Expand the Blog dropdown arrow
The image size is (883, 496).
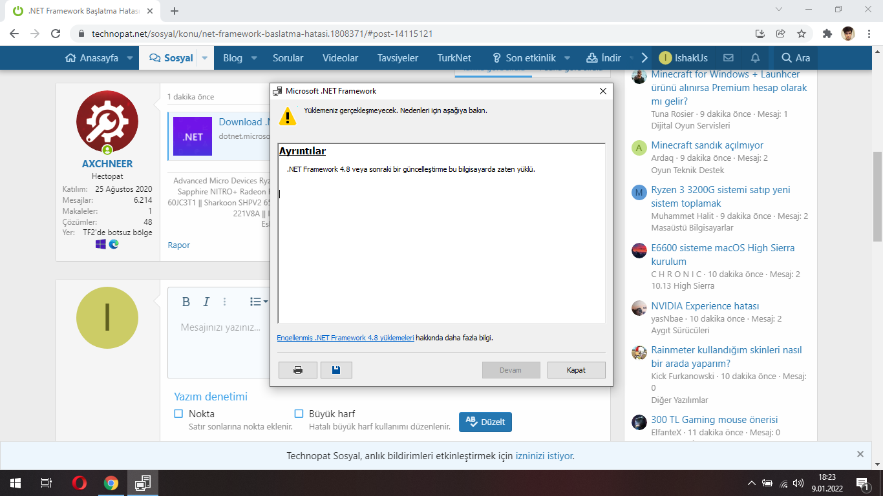pos(254,58)
